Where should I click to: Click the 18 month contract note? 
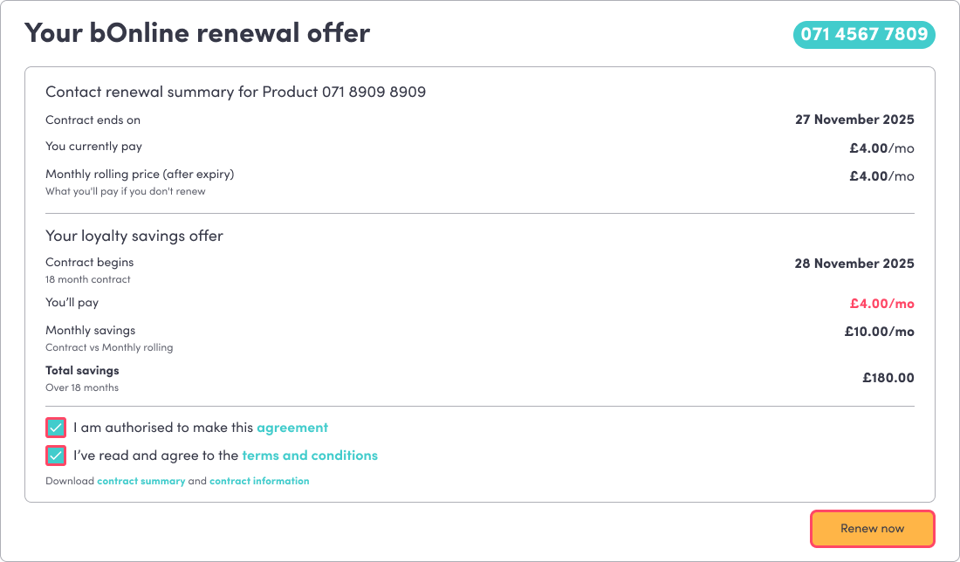coord(88,279)
